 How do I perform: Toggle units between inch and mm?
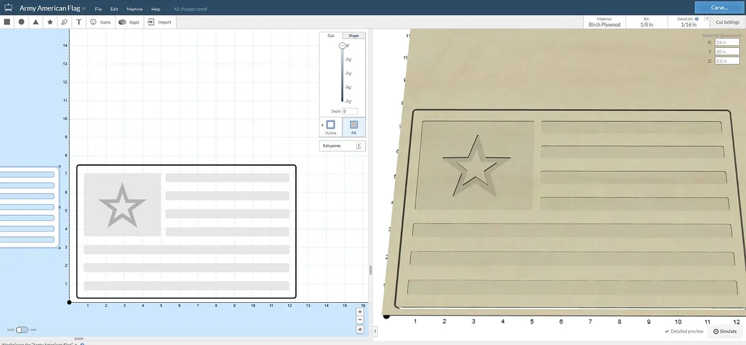click(22, 329)
